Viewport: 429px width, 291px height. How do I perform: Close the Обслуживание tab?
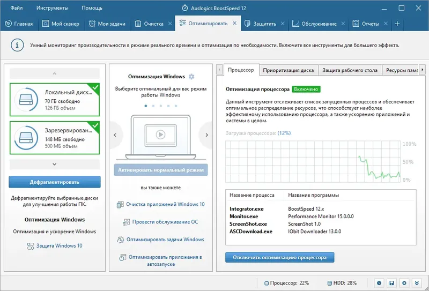[x=343, y=24]
